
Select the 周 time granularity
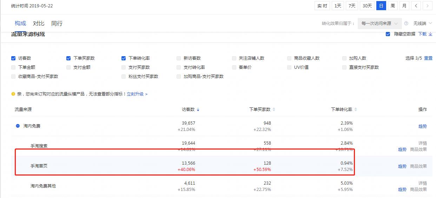(x=393, y=6)
